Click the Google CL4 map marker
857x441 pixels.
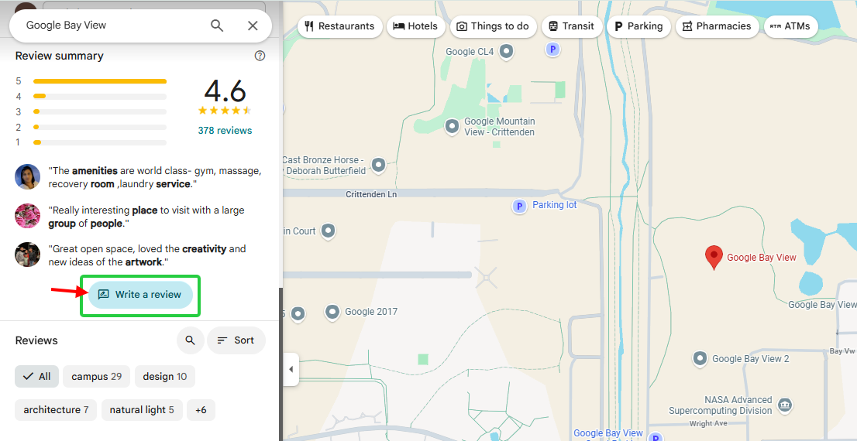click(x=507, y=52)
